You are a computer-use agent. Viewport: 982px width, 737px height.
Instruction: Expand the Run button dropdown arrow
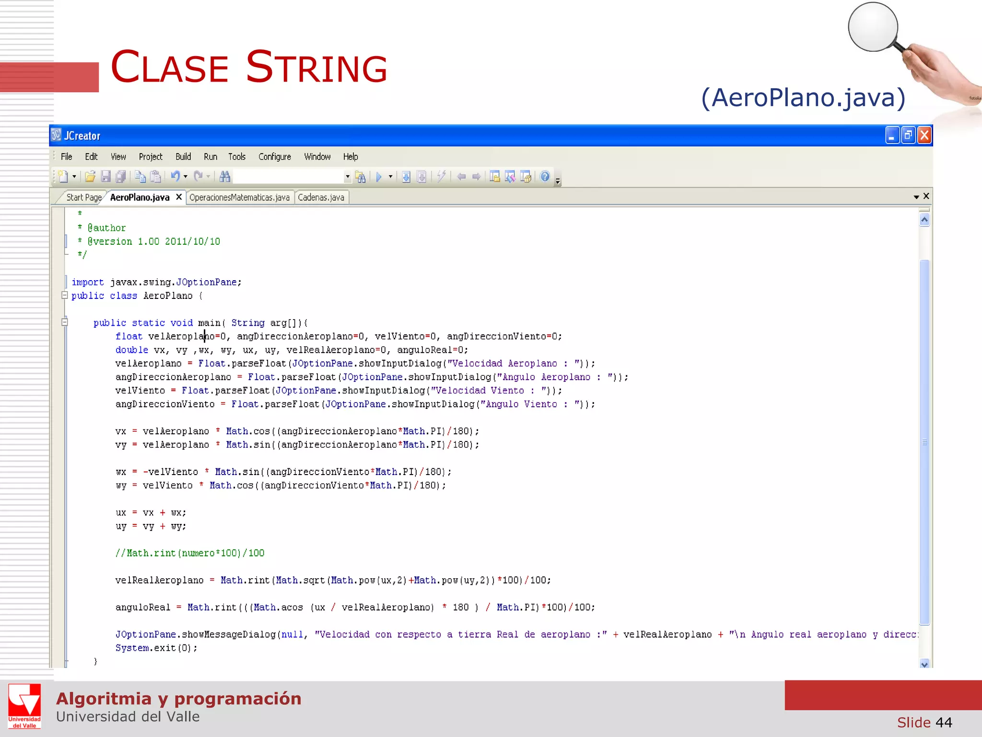coord(390,177)
